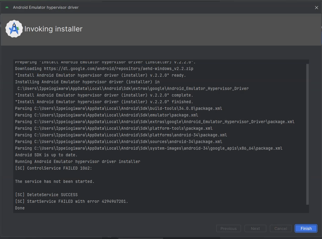Click the build-tools\34.0.0 package.xml parsing line
The height and width of the screenshot is (239, 322).
click(119, 109)
